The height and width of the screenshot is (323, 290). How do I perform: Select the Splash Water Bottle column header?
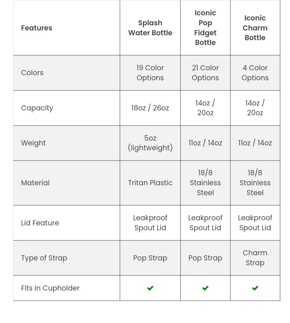click(x=150, y=28)
